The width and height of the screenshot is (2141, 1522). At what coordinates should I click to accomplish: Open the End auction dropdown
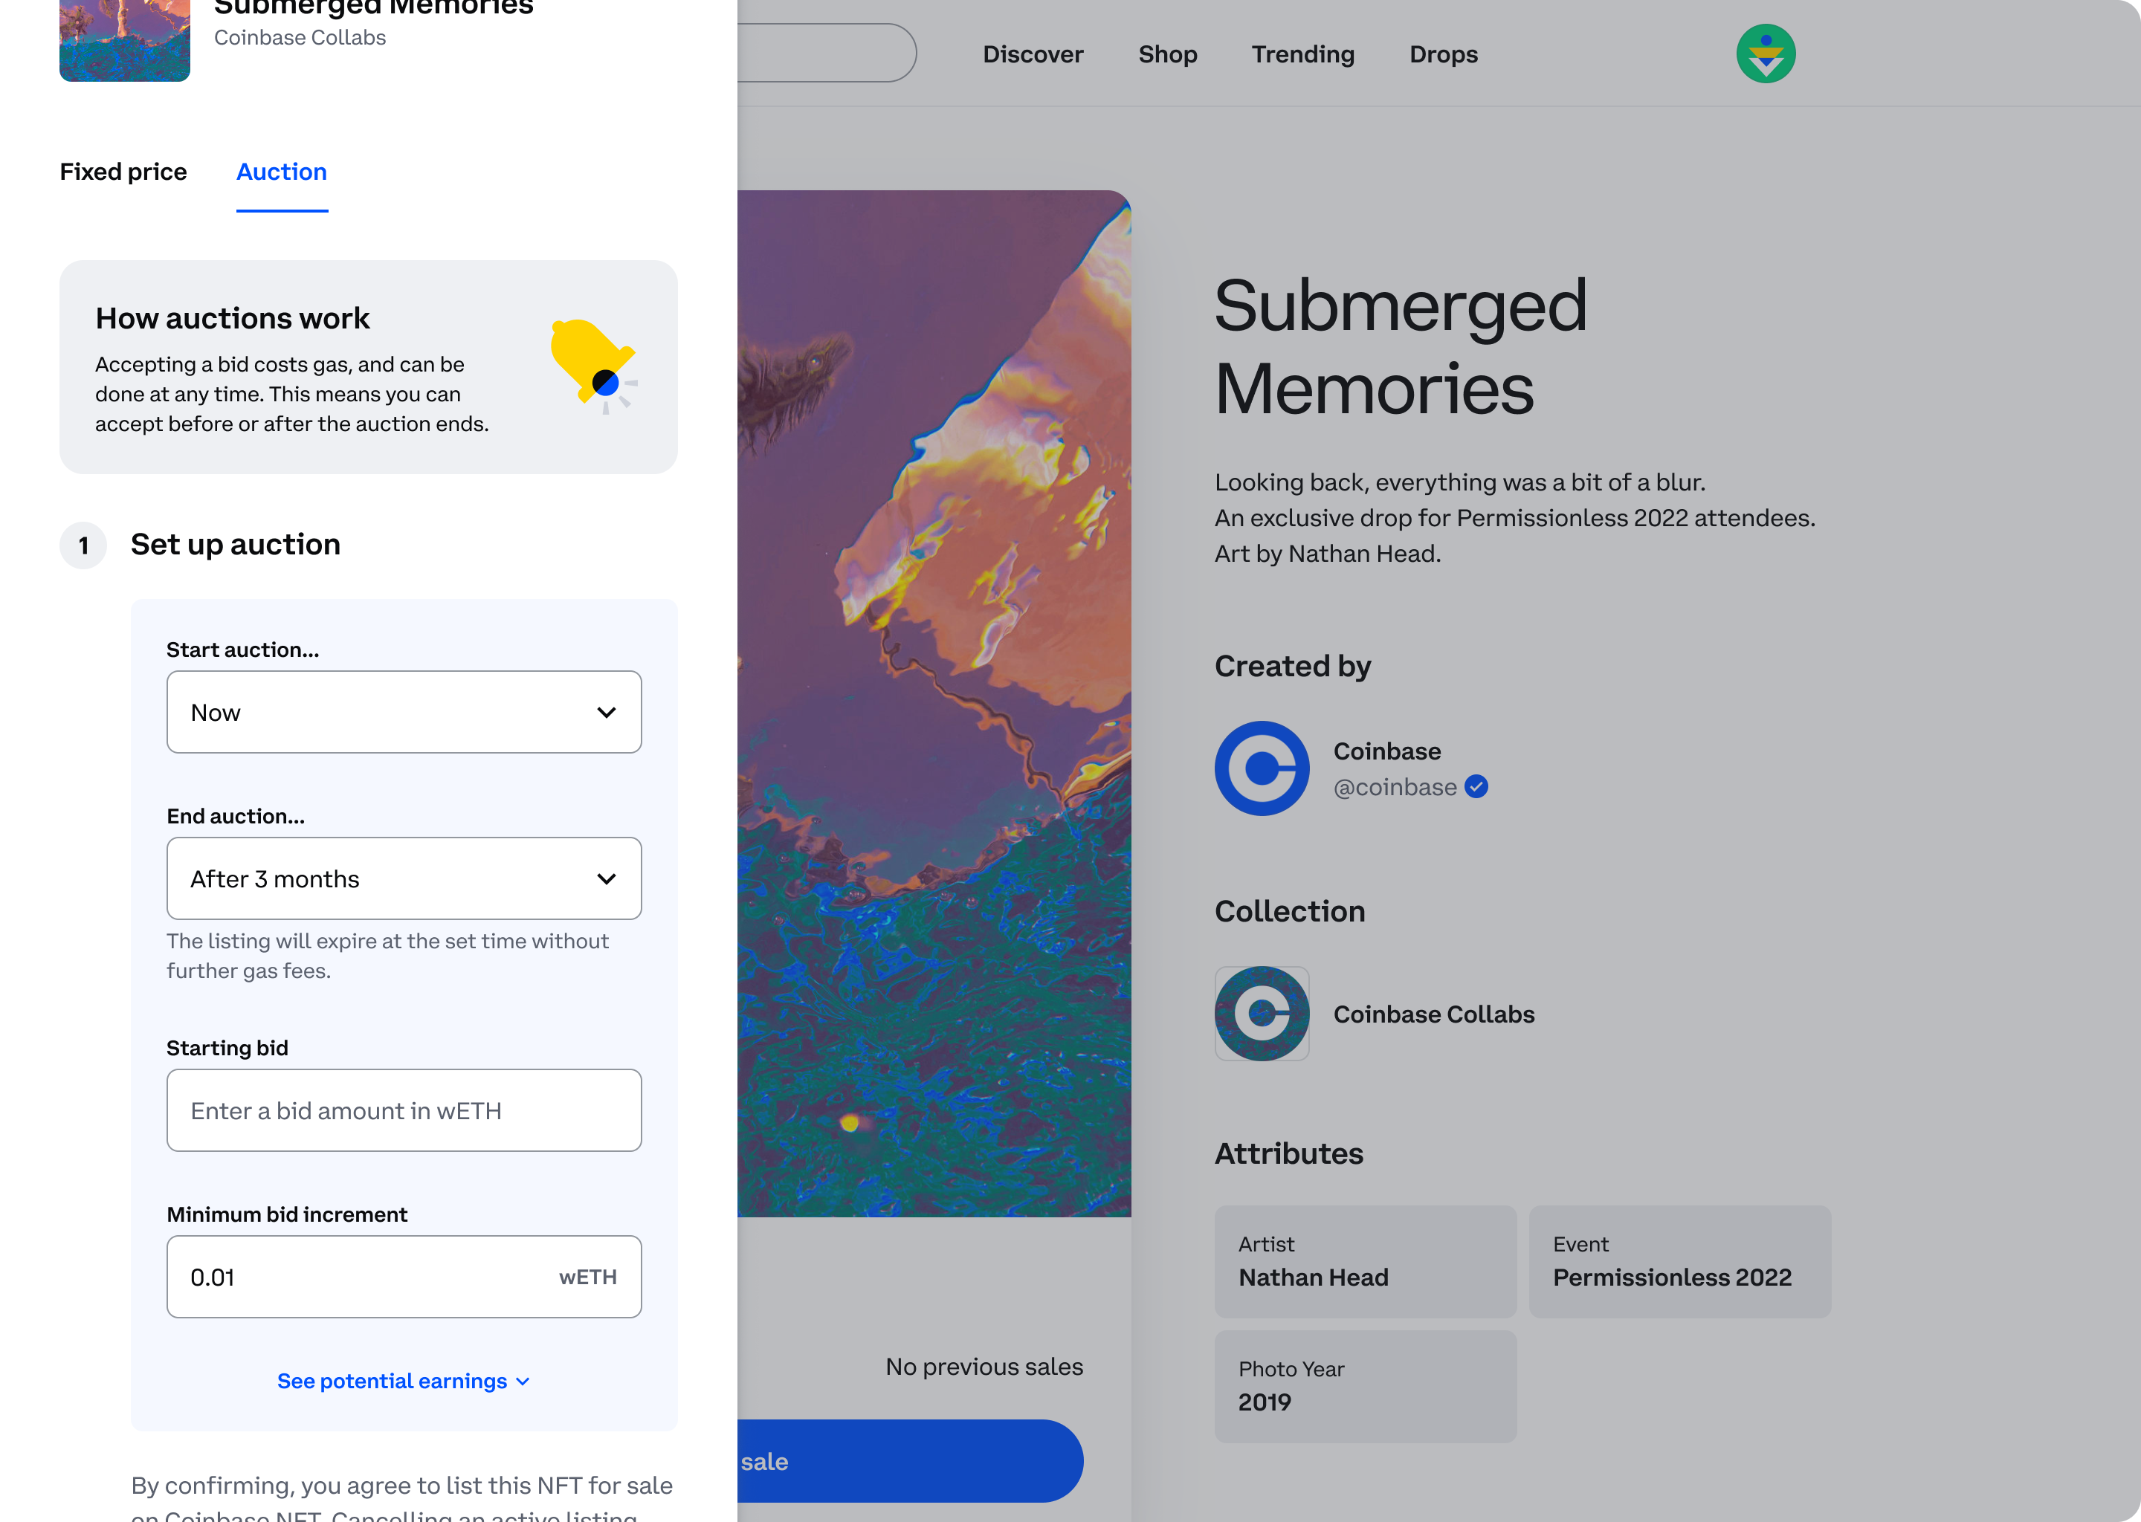[x=404, y=879]
